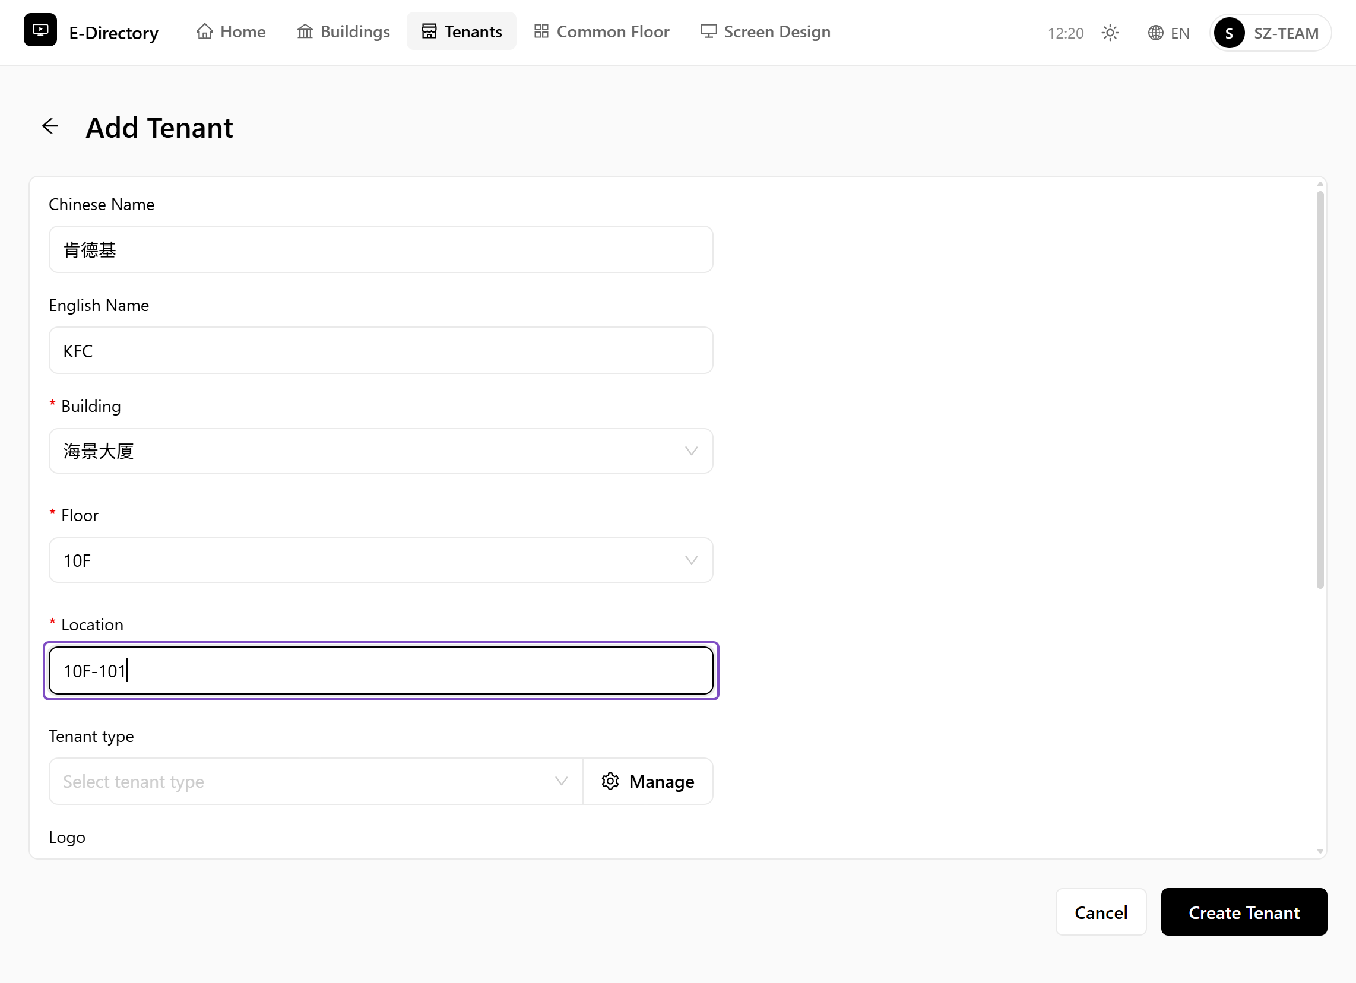The height and width of the screenshot is (983, 1356).
Task: Click the form's vertical scrollbar
Action: point(1320,390)
